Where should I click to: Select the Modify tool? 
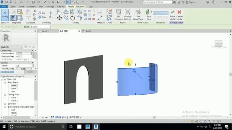[5, 15]
